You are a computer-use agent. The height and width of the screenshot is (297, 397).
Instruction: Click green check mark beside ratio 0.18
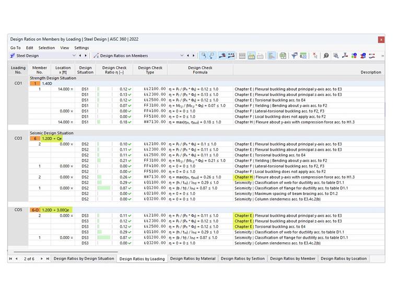[x=130, y=122]
